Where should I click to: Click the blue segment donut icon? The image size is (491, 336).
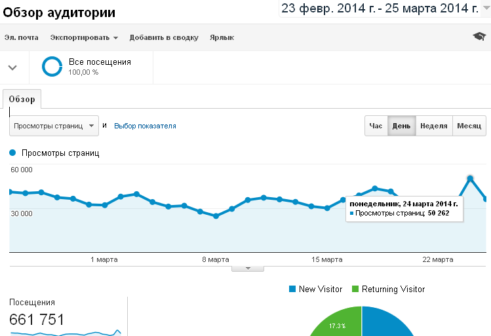tap(52, 66)
